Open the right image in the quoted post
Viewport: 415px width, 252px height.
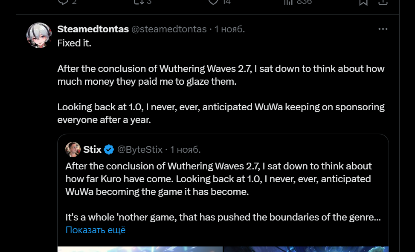coord(306,249)
